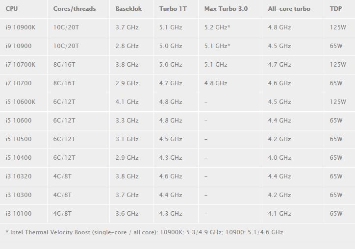Viewport: 355px width, 249px height.
Task: Click the TDP column header
Action: [336, 9]
